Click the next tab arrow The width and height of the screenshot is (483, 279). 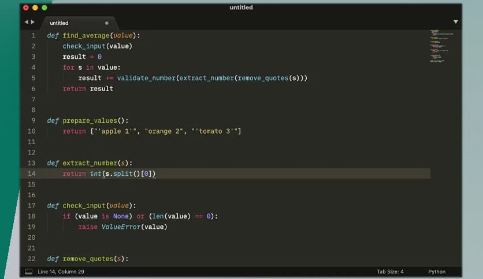32,22
